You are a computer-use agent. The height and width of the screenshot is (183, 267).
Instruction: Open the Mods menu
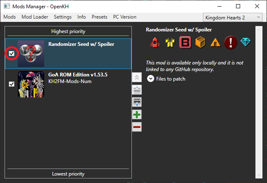coord(10,17)
